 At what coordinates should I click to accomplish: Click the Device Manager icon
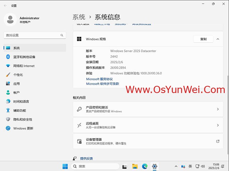[79, 141]
